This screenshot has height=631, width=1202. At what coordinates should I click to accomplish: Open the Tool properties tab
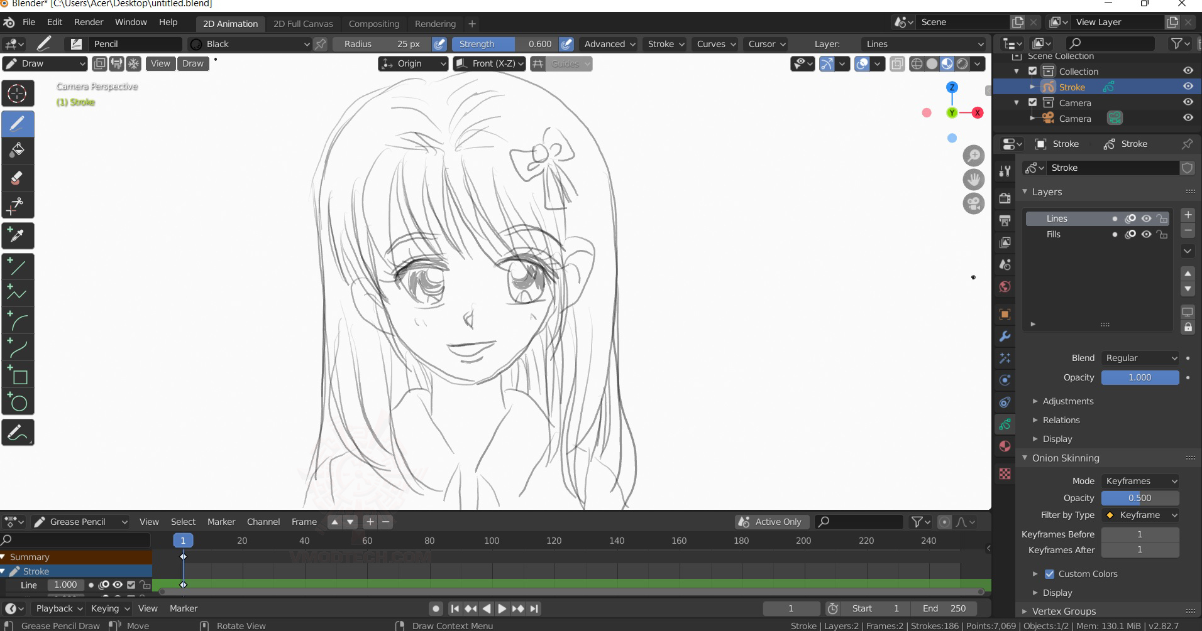pos(1005,171)
